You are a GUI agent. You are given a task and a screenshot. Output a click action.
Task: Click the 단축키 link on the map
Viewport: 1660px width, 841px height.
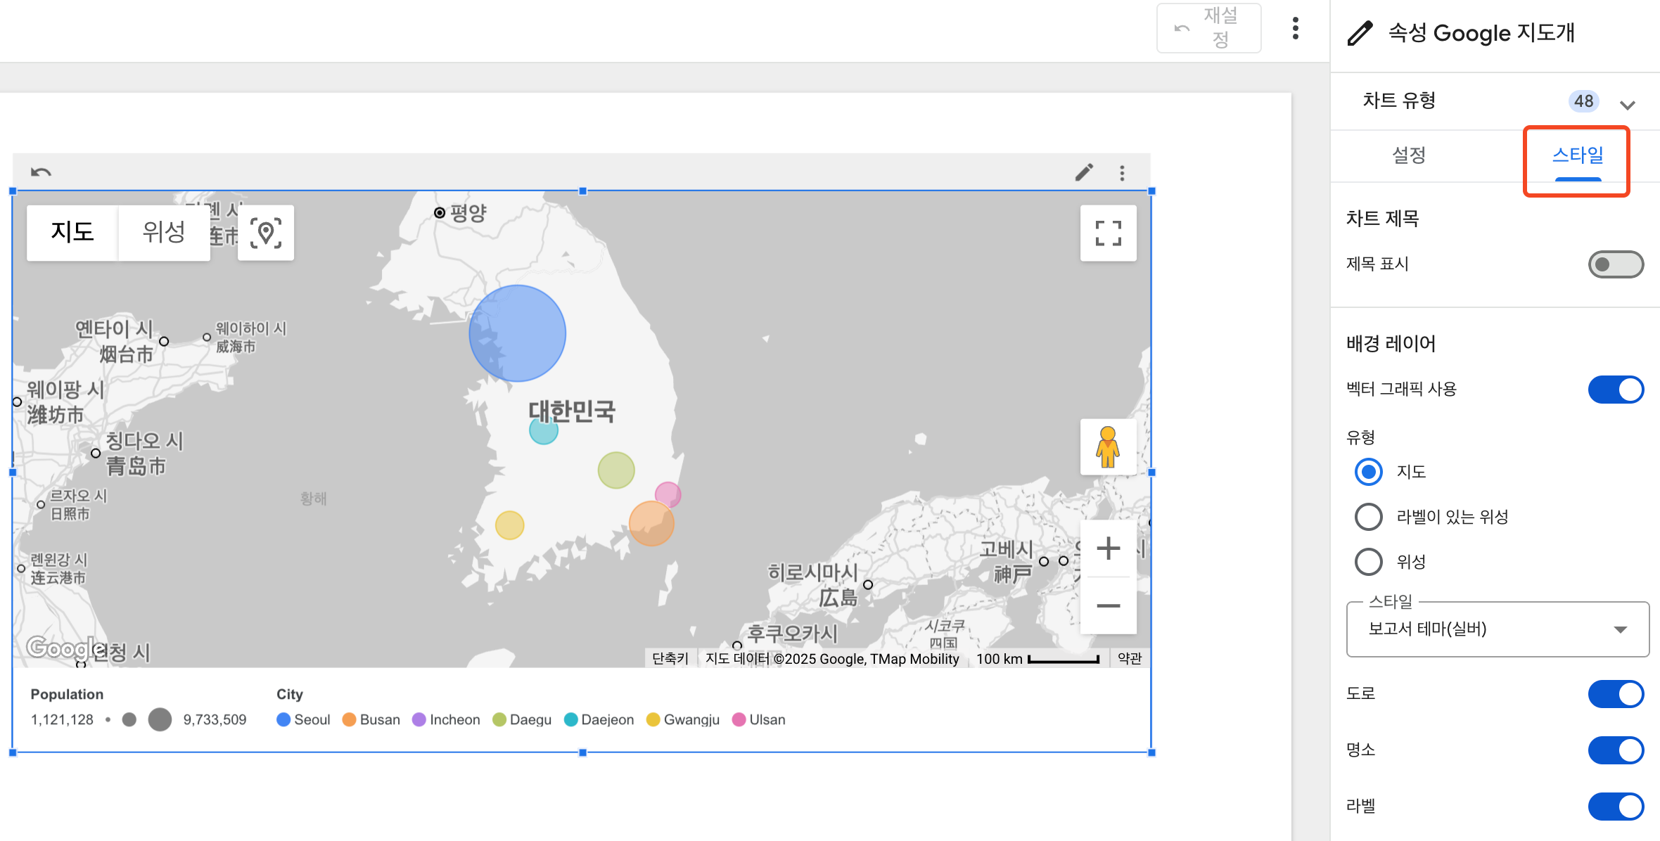(x=669, y=658)
